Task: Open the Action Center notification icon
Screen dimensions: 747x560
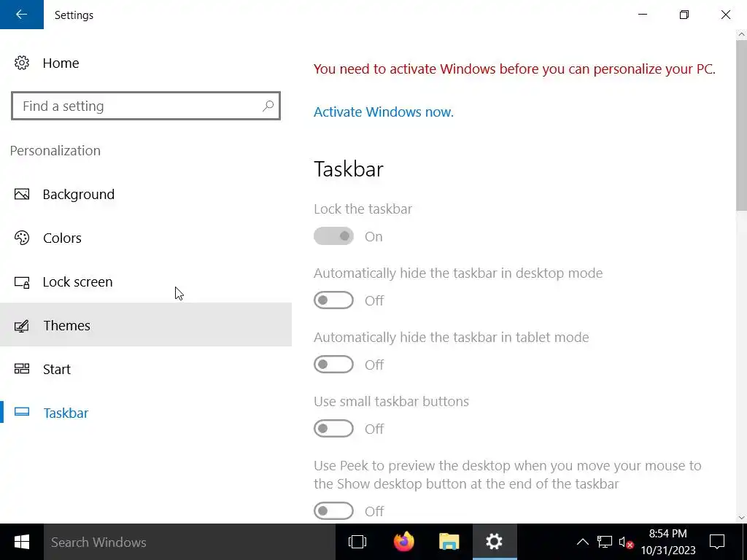Action: click(717, 542)
